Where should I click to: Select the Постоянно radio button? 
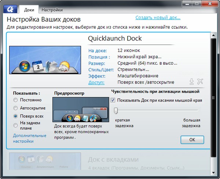click(15, 100)
